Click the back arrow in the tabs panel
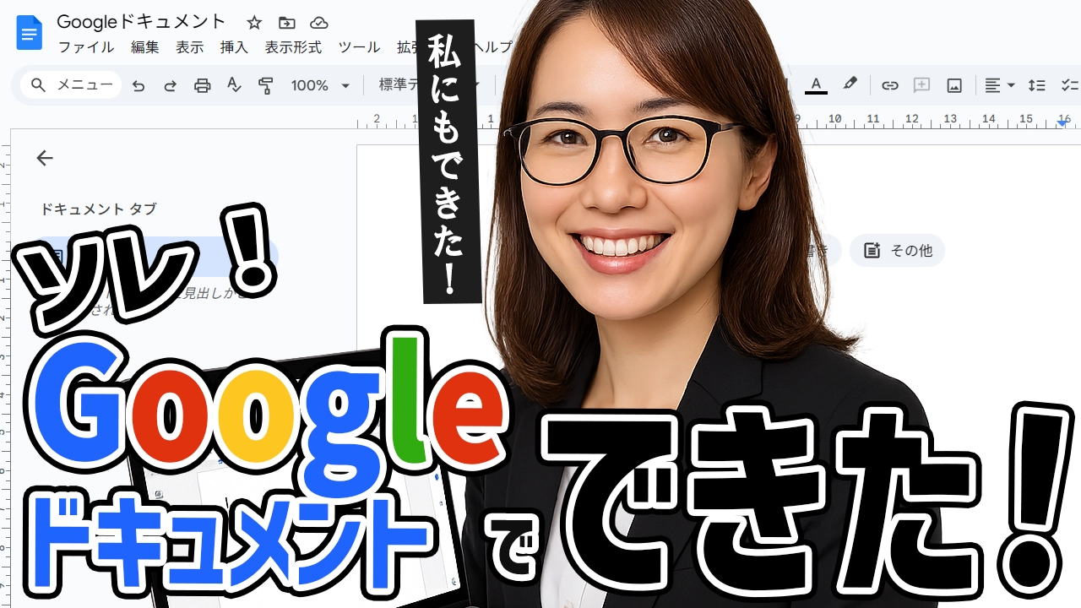 pyautogui.click(x=45, y=158)
